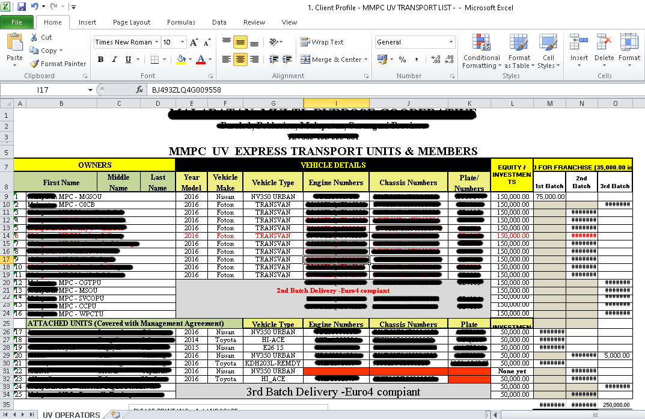Open the font color dropdown arrow
The width and height of the screenshot is (645, 419).
click(x=210, y=60)
